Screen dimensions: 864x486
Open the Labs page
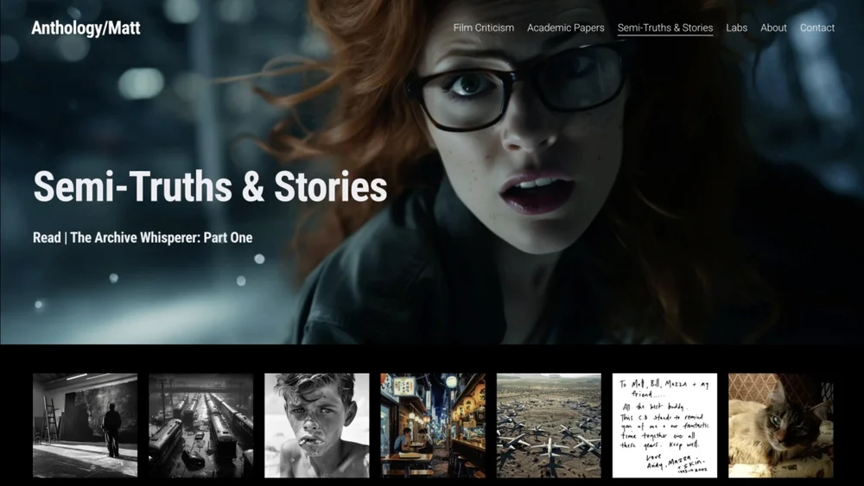tap(736, 28)
